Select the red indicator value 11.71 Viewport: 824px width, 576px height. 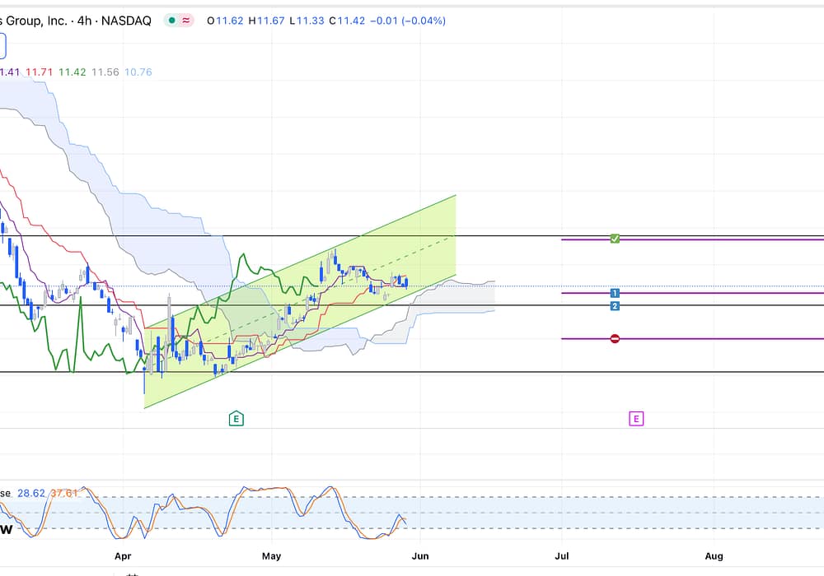point(40,72)
